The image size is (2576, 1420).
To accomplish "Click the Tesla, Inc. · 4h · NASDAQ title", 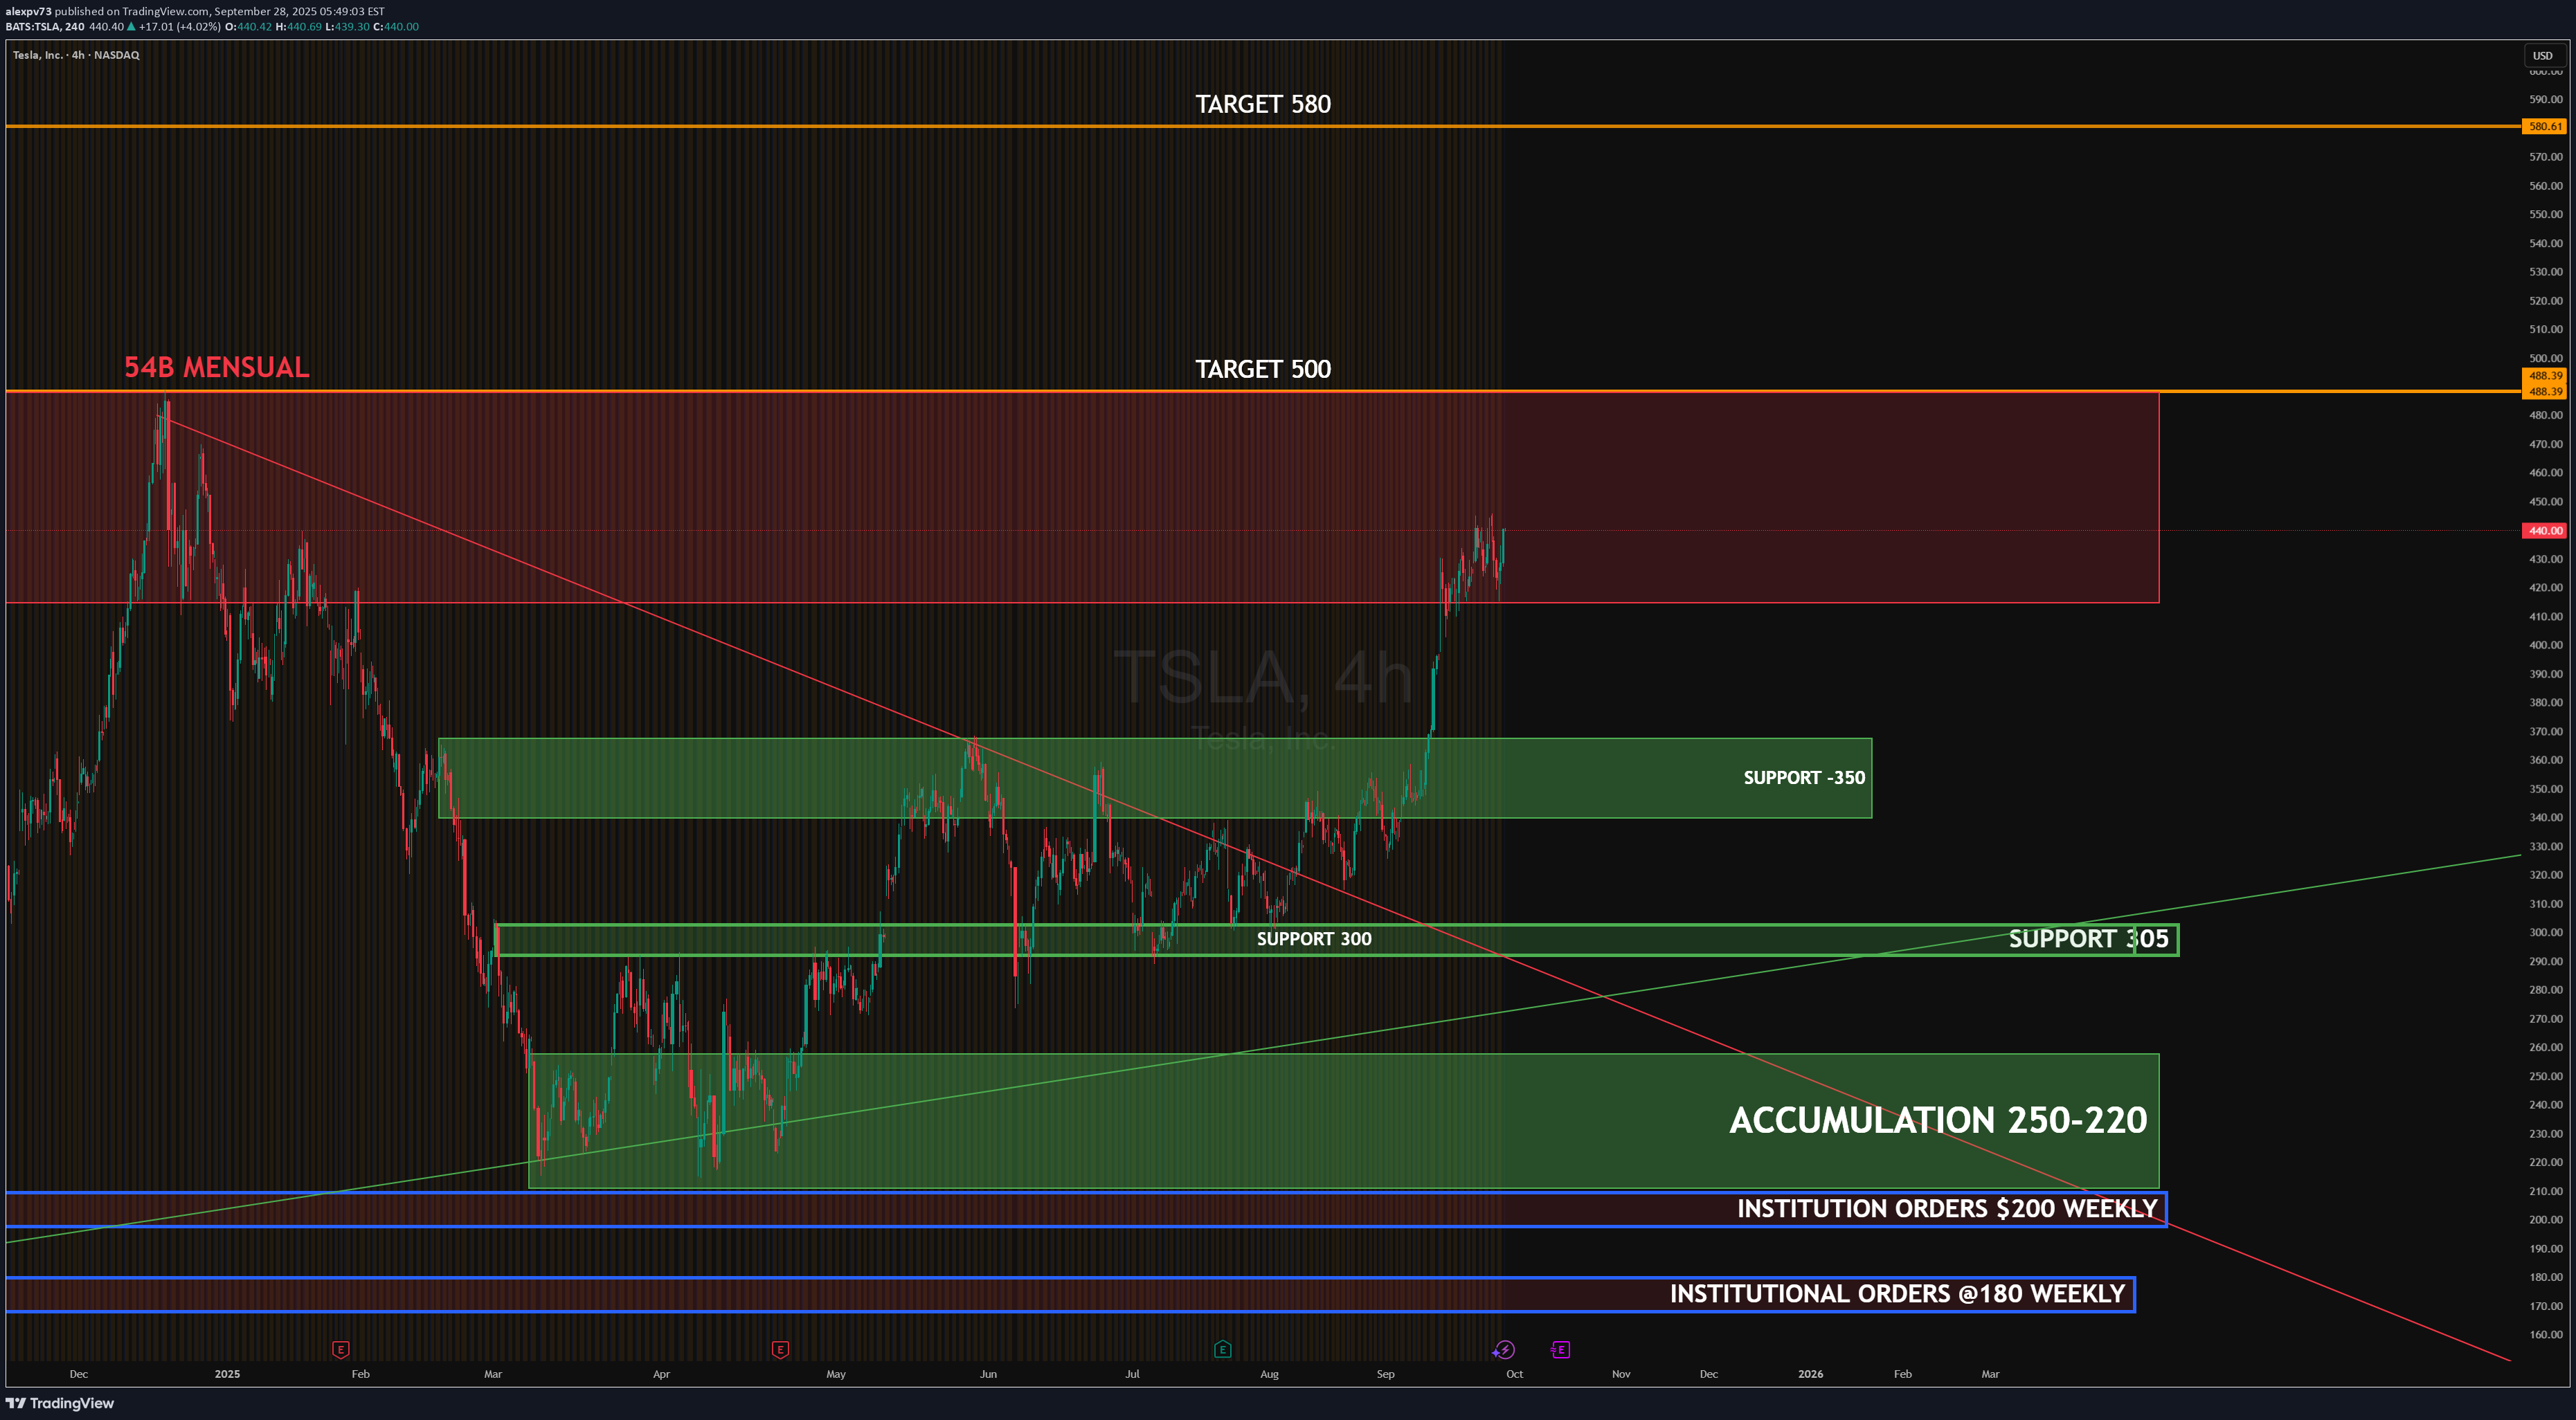I will click(x=76, y=55).
